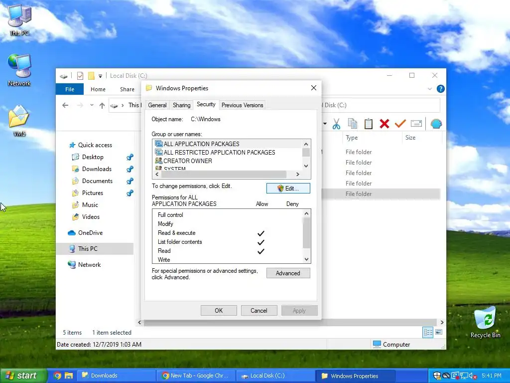Switch to the General tab

pyautogui.click(x=157, y=105)
